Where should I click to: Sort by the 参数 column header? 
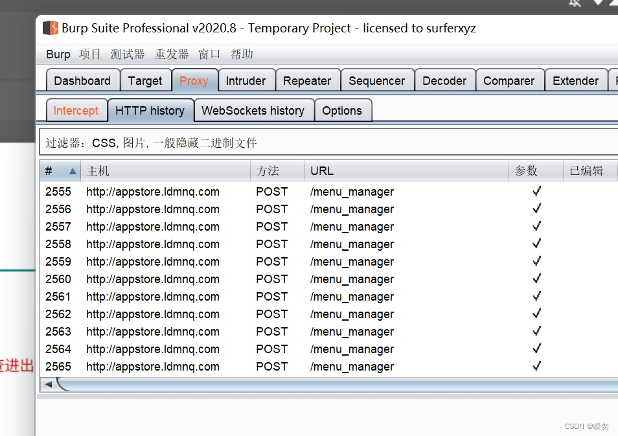(536, 170)
